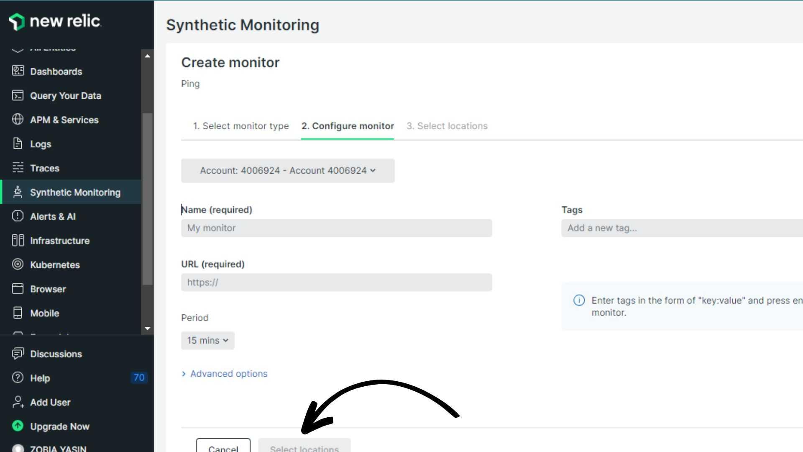The height and width of the screenshot is (452, 803).
Task: Scroll down the left navigation panel
Action: (x=147, y=328)
